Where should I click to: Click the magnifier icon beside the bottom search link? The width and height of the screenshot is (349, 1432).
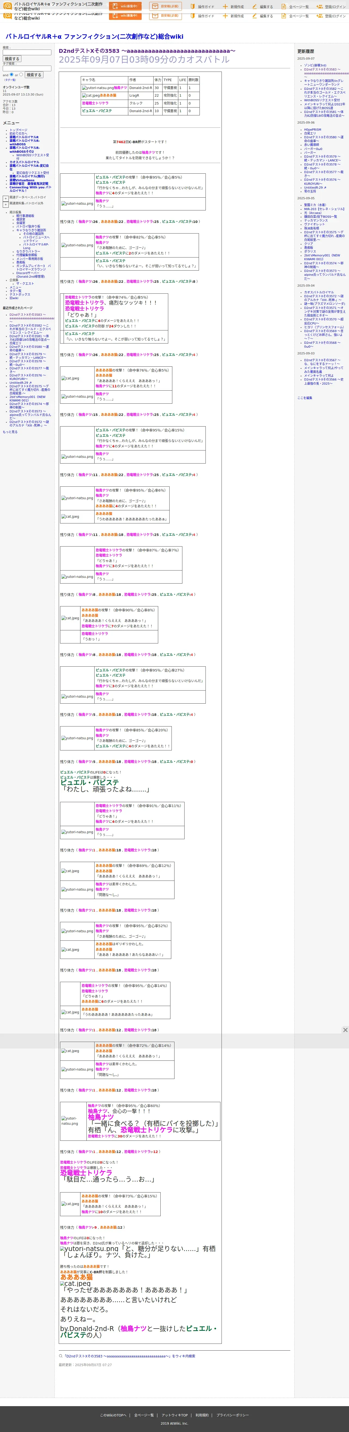61,1356
